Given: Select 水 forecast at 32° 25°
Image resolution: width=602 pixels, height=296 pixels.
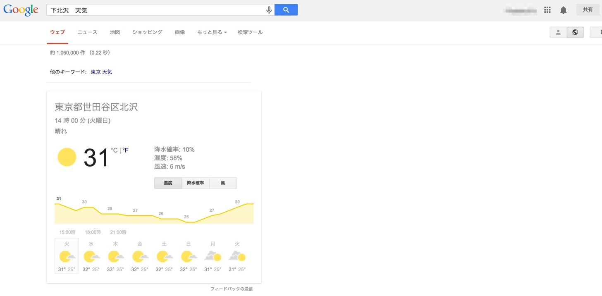Looking at the screenshot, I should pyautogui.click(x=91, y=256).
